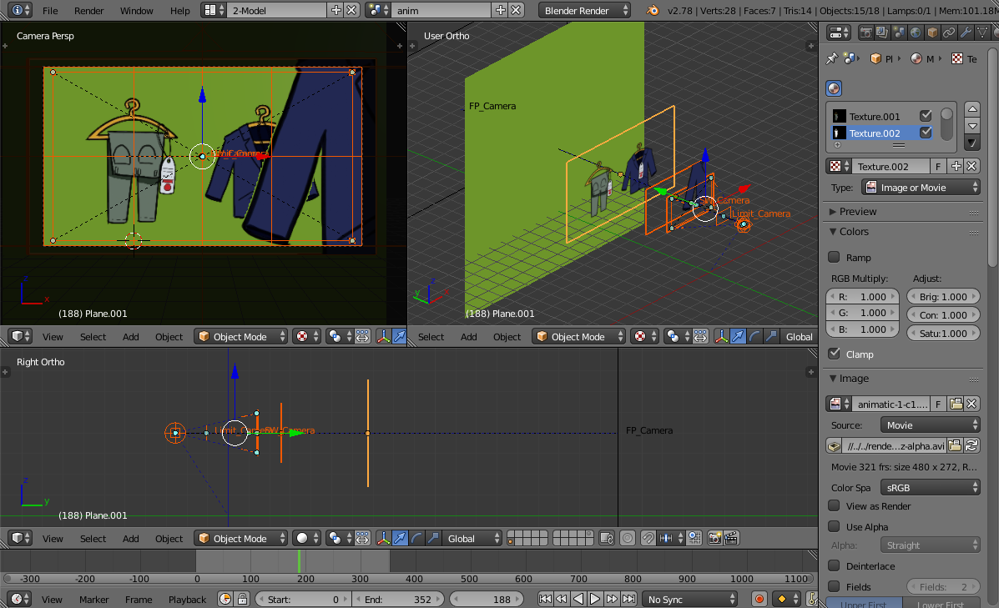Open the image Source Movie dropdown
This screenshot has height=608, width=999.
point(931,425)
